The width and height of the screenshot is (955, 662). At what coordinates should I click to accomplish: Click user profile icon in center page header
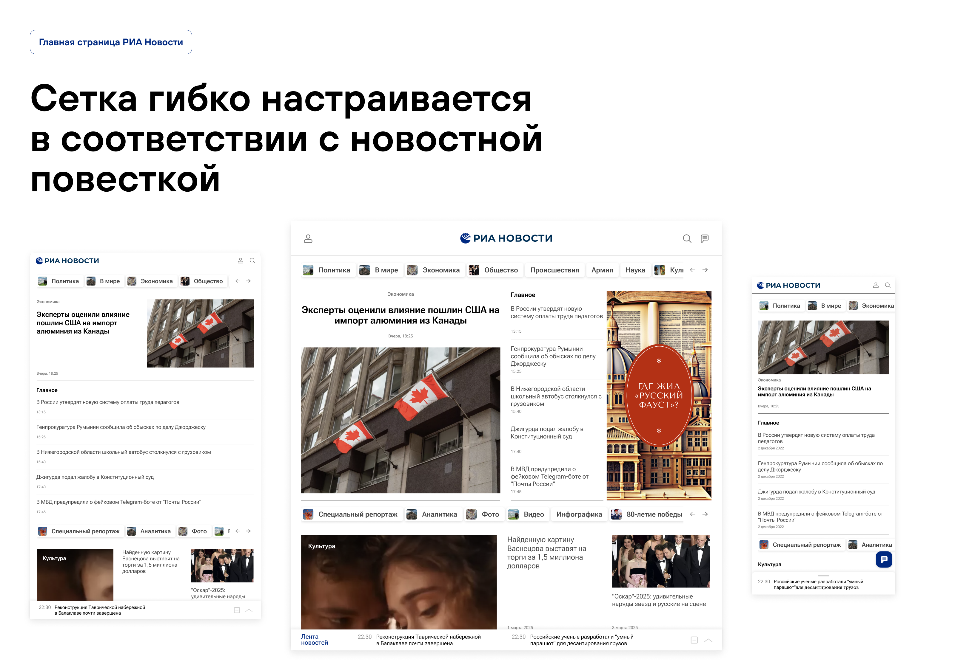pyautogui.click(x=308, y=238)
